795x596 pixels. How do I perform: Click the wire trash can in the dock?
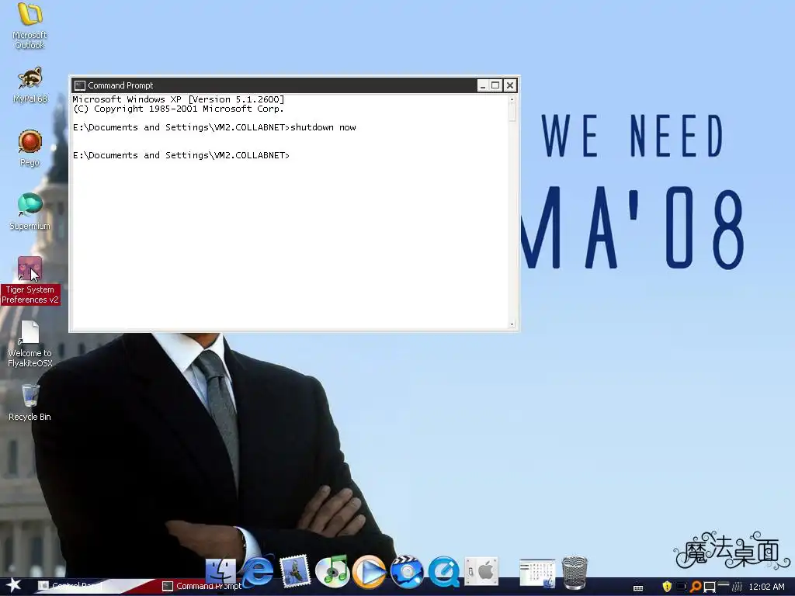pos(575,572)
